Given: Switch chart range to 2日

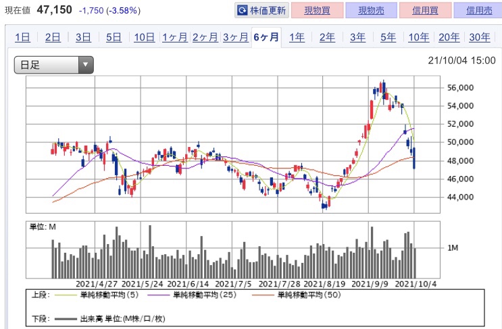Looking at the screenshot, I should [53, 37].
